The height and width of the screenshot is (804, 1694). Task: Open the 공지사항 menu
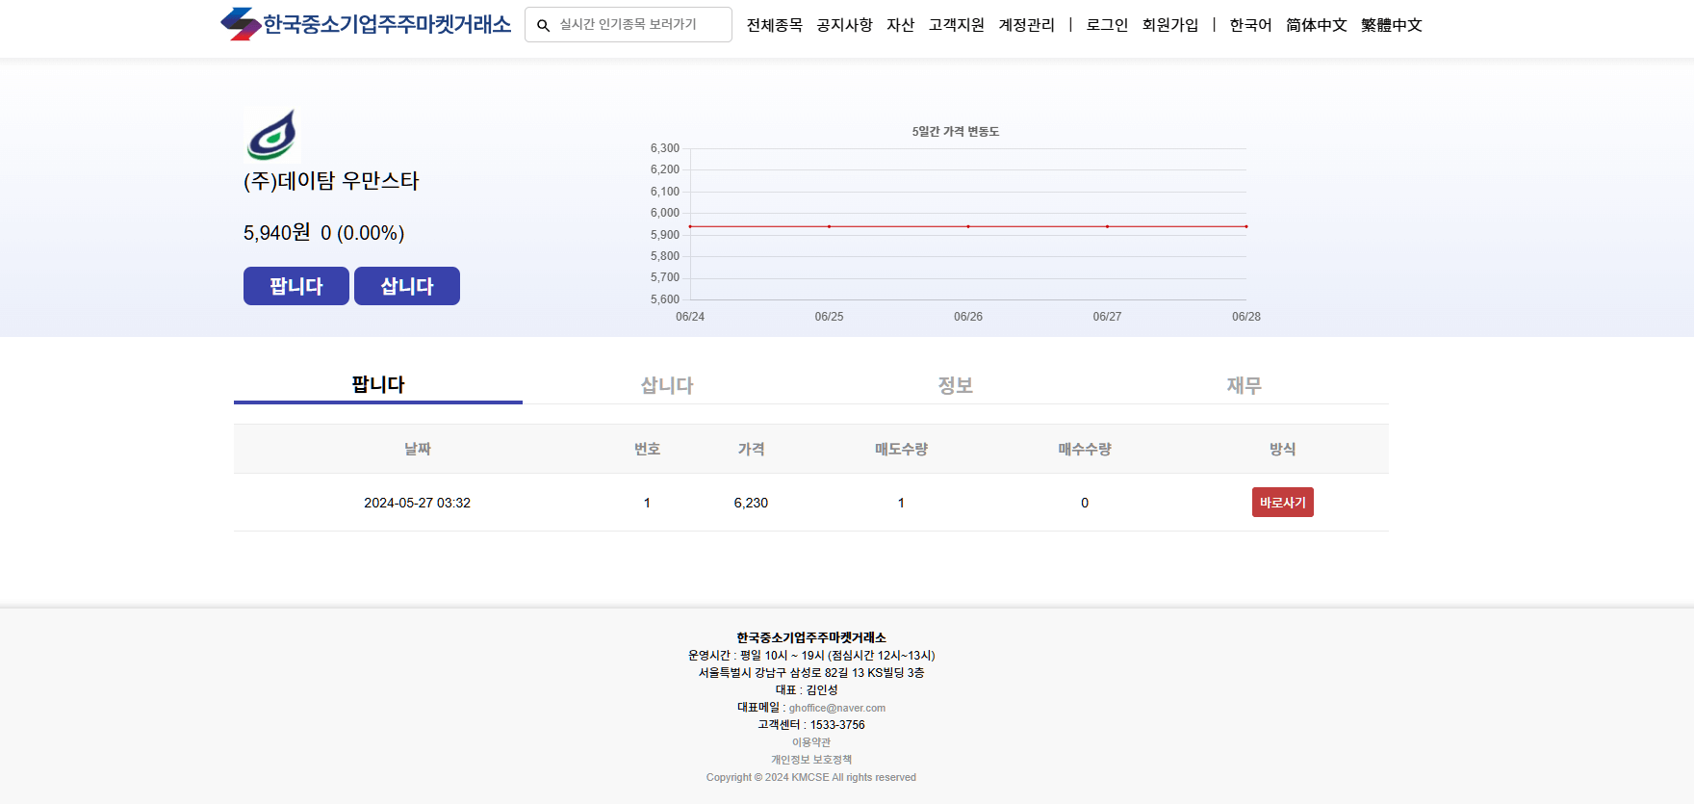tap(844, 25)
